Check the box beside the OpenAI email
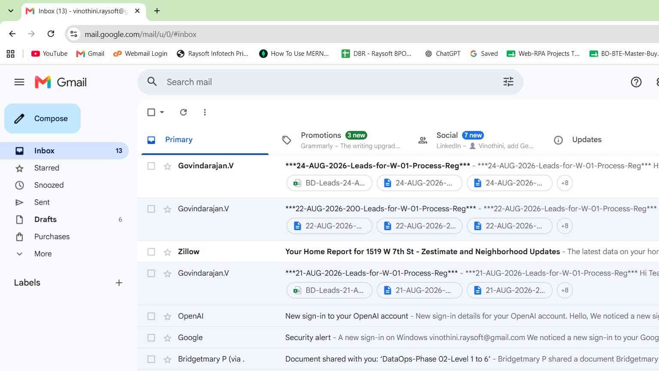Image resolution: width=659 pixels, height=371 pixels. 151,316
